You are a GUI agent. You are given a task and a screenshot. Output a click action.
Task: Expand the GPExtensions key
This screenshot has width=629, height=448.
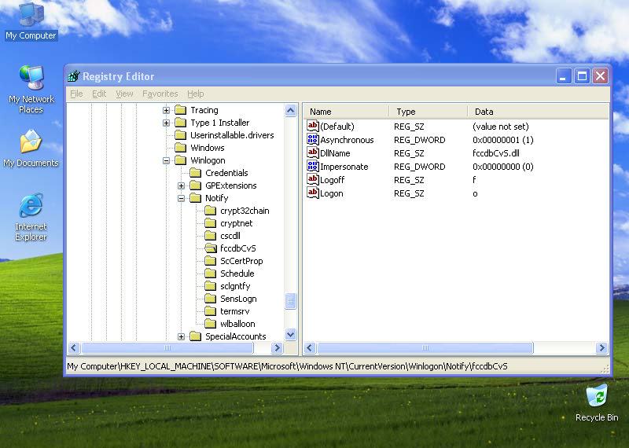[x=182, y=185]
